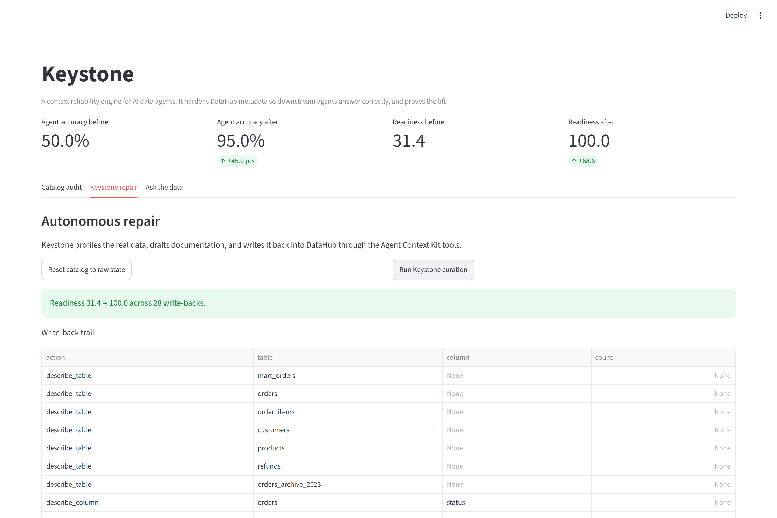Click the refunds table cell

click(x=348, y=466)
